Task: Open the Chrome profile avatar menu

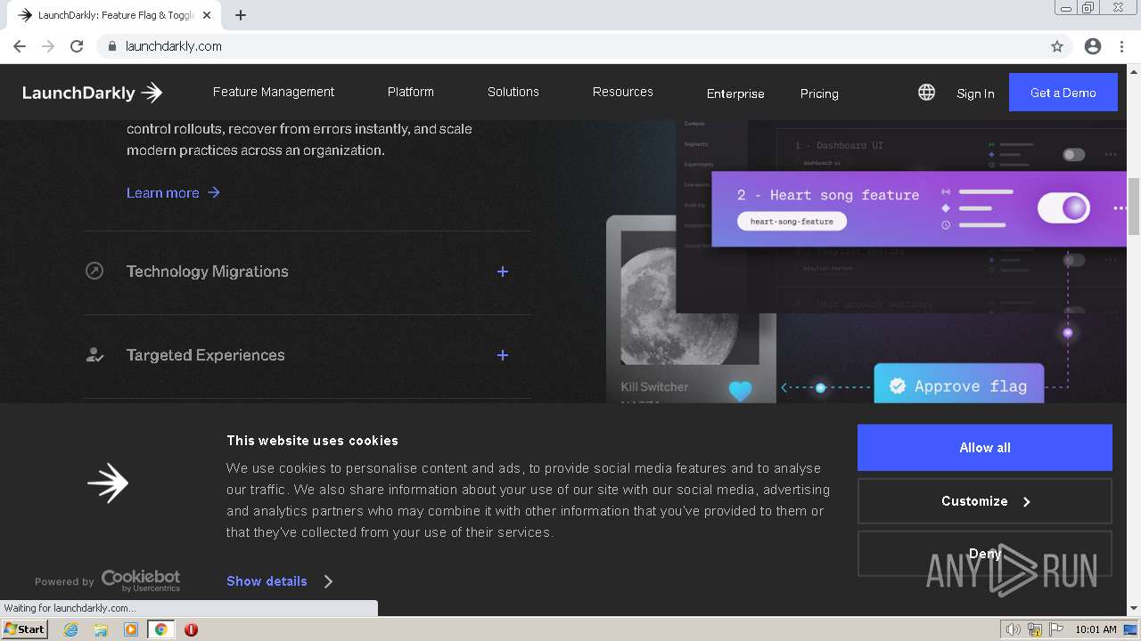Action: [1093, 46]
